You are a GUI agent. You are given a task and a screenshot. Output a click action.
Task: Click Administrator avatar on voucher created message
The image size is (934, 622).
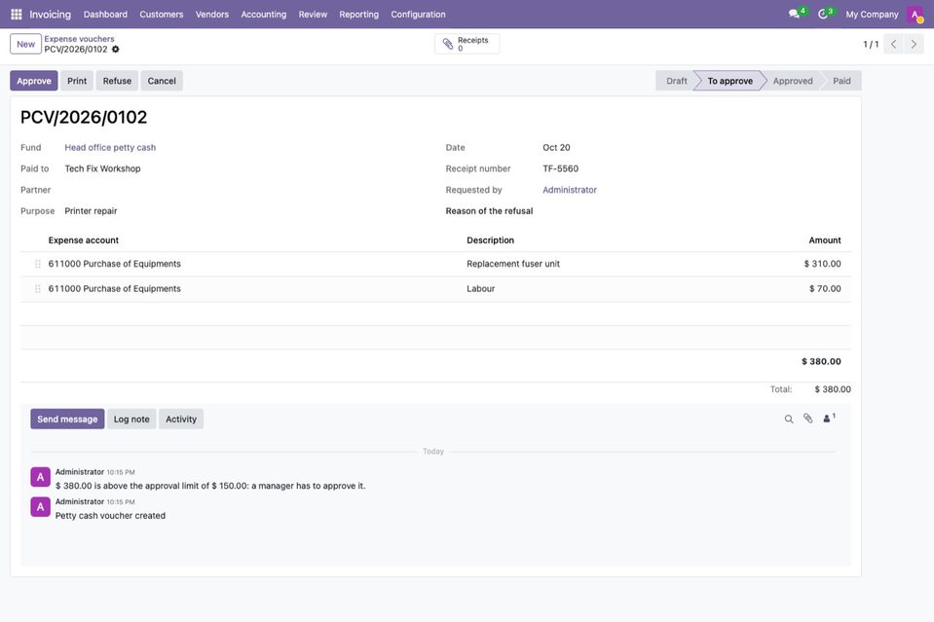41,507
